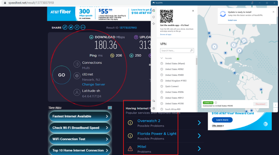Viewport: 279px width, 155px height.
Task: Share result on Twitter
Action: coord(71,27)
